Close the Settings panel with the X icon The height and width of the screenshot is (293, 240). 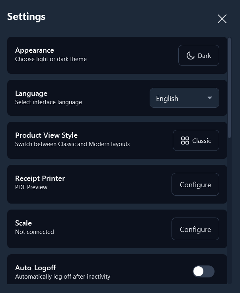click(x=222, y=19)
